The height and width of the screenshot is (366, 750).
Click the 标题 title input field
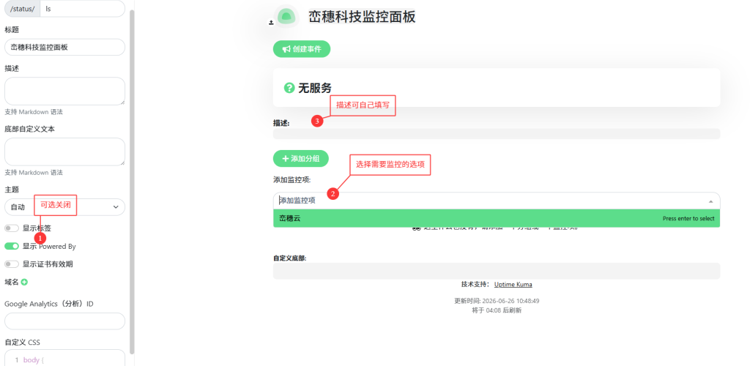64,48
